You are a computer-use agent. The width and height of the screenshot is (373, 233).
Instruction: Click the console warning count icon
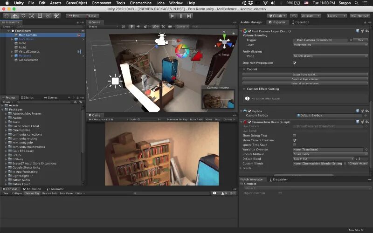pos(224,193)
